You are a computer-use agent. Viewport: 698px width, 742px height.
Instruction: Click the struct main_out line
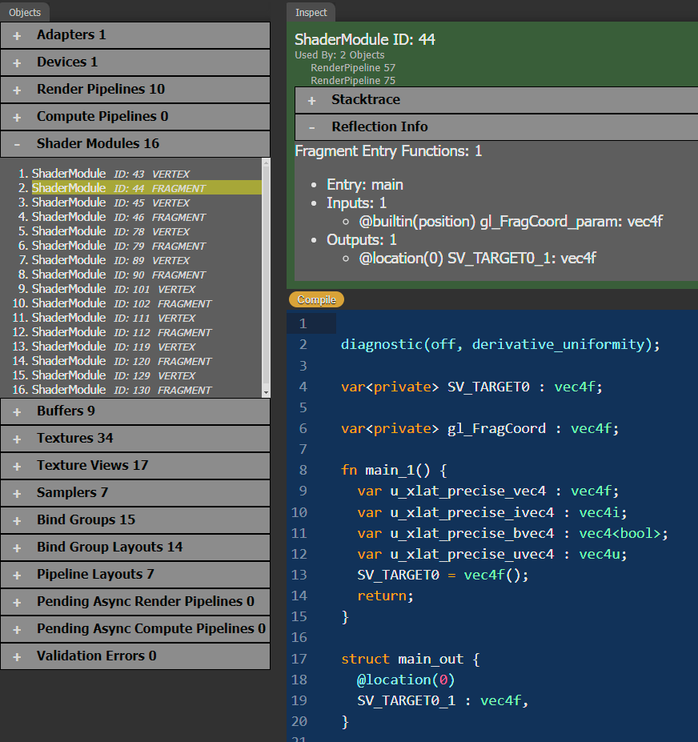pyautogui.click(x=411, y=660)
